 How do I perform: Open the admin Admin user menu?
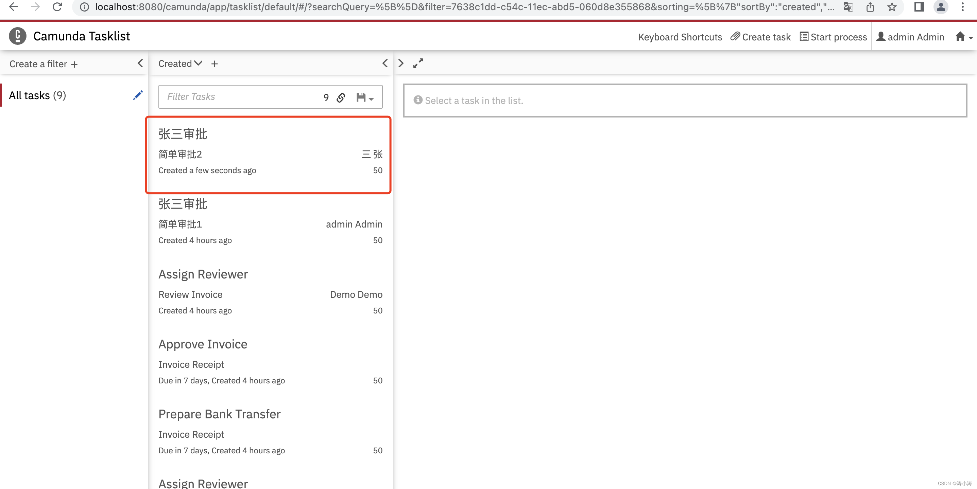910,37
